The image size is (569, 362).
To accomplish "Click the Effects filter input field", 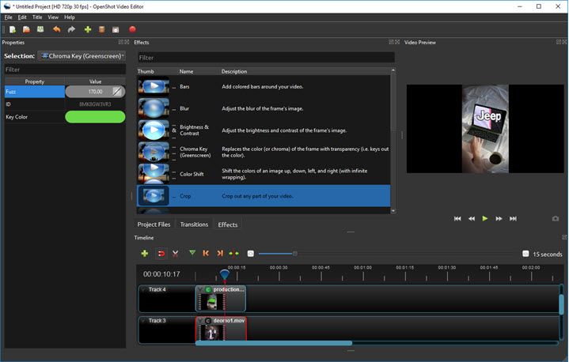I will coord(265,58).
